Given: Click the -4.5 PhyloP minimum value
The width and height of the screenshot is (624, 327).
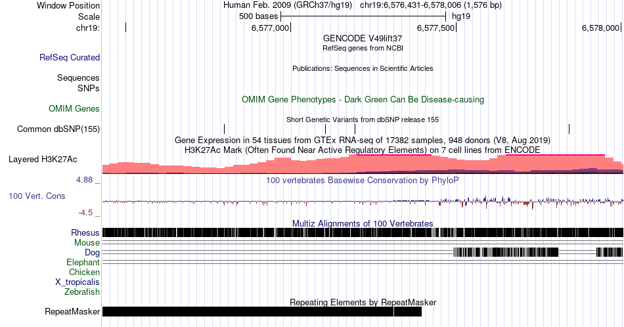Looking at the screenshot, I should click(85, 213).
